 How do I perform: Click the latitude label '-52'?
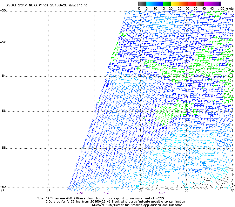point(3,42)
